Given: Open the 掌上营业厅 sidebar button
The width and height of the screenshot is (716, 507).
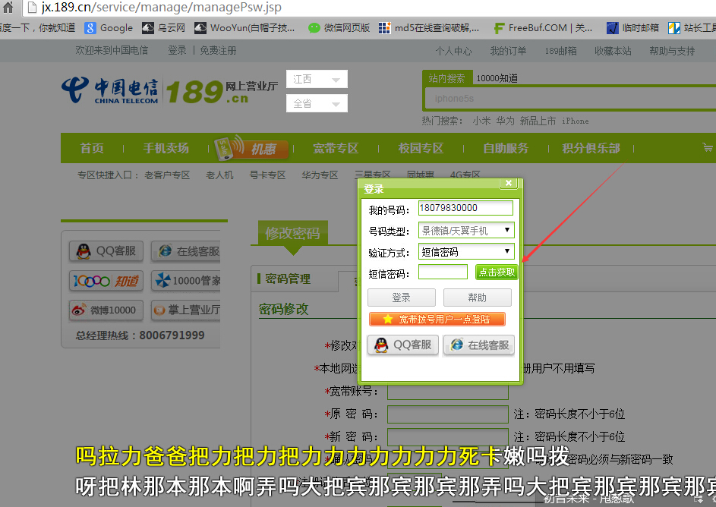Looking at the screenshot, I should pyautogui.click(x=186, y=310).
